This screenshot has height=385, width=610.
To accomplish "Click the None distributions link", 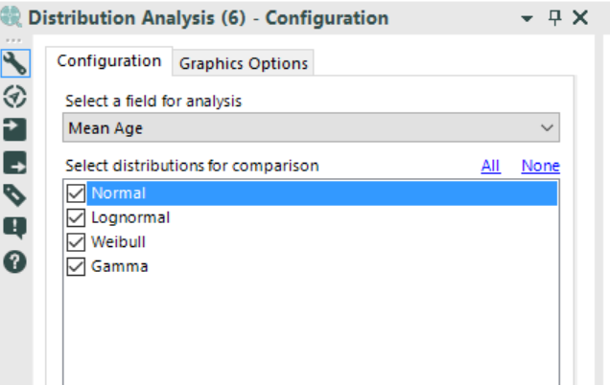I will pos(540,166).
